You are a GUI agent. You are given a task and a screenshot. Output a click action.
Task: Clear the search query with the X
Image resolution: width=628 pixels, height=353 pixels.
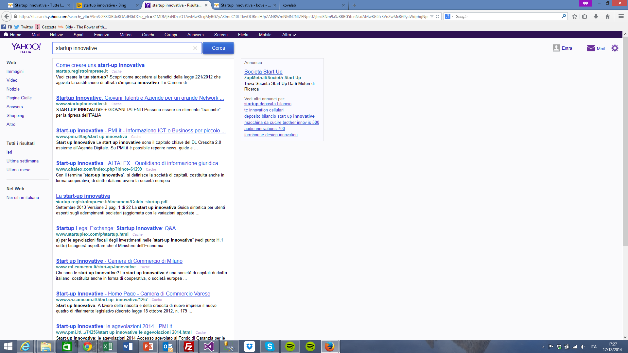195,48
